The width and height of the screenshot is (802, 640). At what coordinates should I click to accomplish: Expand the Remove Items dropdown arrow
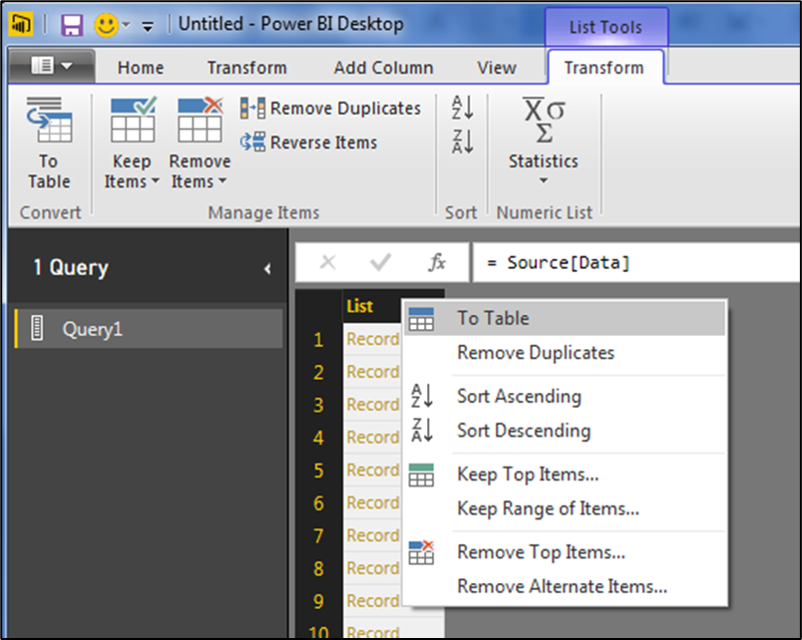222,180
